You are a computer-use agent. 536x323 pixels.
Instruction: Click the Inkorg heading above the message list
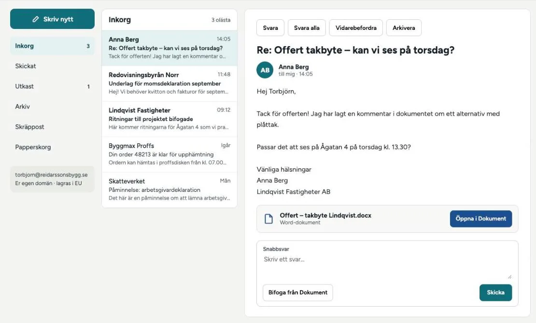[120, 20]
